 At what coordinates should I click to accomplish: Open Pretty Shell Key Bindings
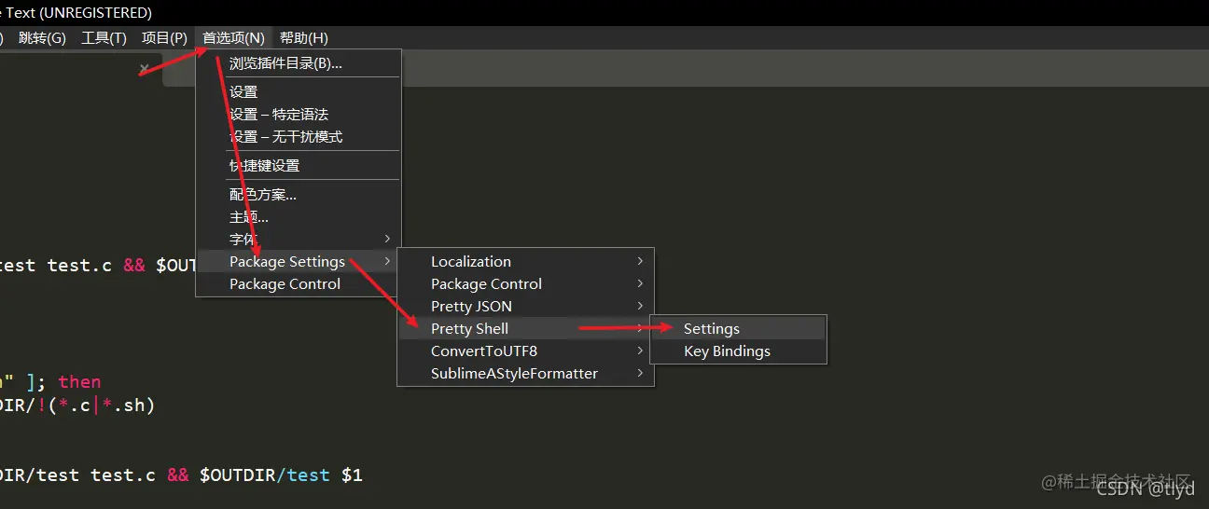point(738,351)
